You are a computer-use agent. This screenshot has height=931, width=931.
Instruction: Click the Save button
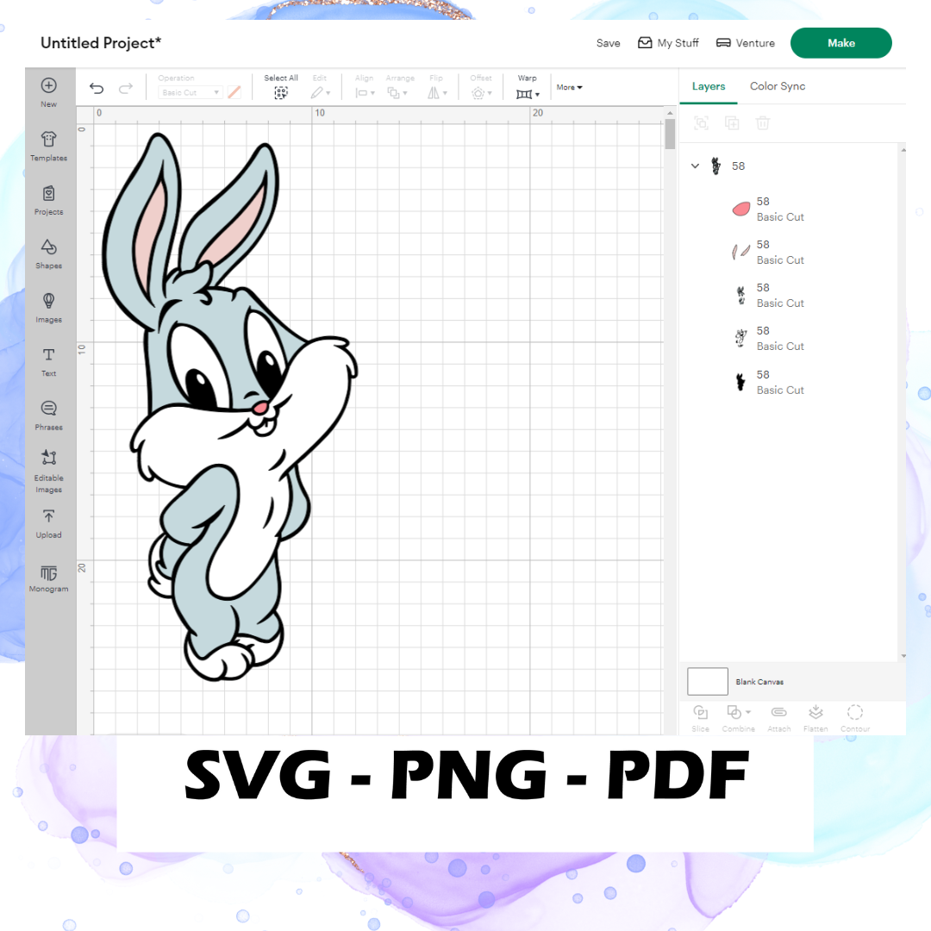point(608,43)
